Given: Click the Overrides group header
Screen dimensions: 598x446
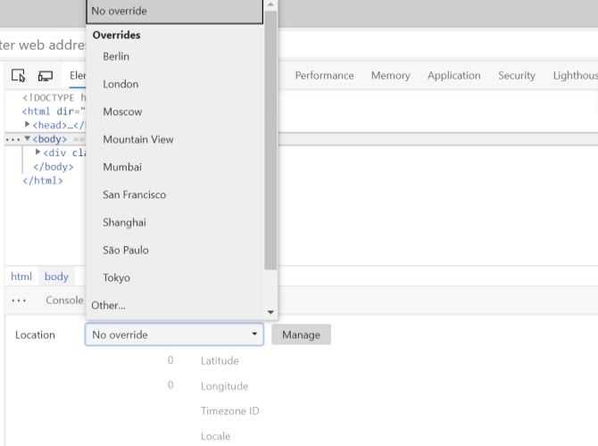Looking at the screenshot, I should click(x=116, y=35).
